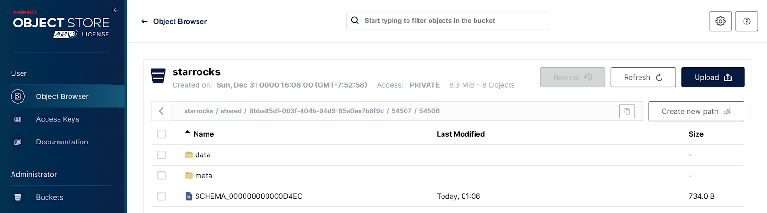Open Access Keys in sidebar
Viewport: 767px width, 213px height.
click(58, 119)
